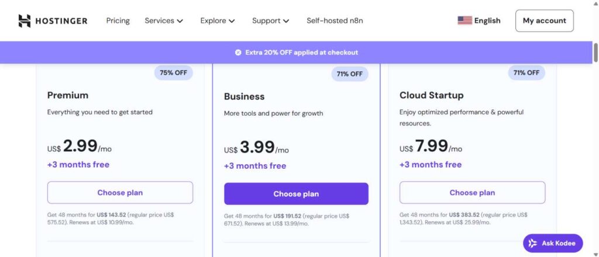Screen dimensions: 599x257
Task: Open the My account button
Action: pos(544,20)
